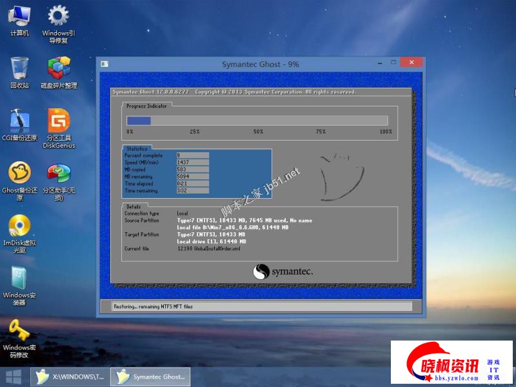Close the Symantec Ghost window

410,63
